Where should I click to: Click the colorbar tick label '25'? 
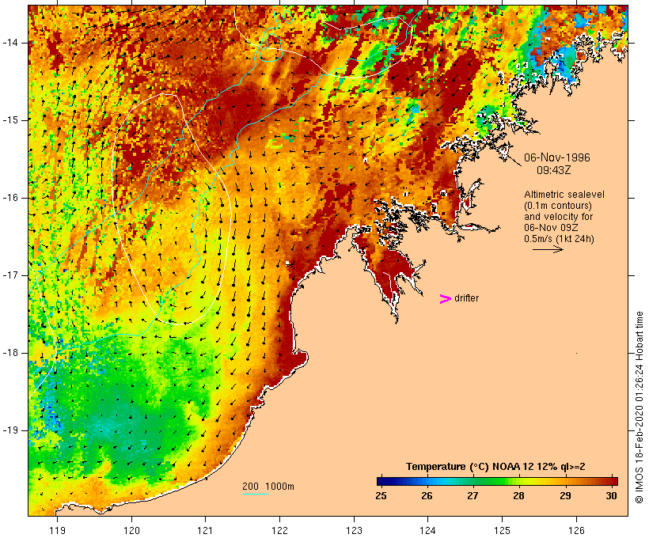[381, 496]
